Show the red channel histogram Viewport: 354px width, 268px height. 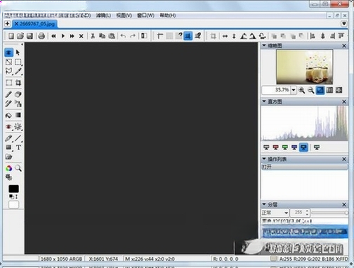click(x=275, y=147)
